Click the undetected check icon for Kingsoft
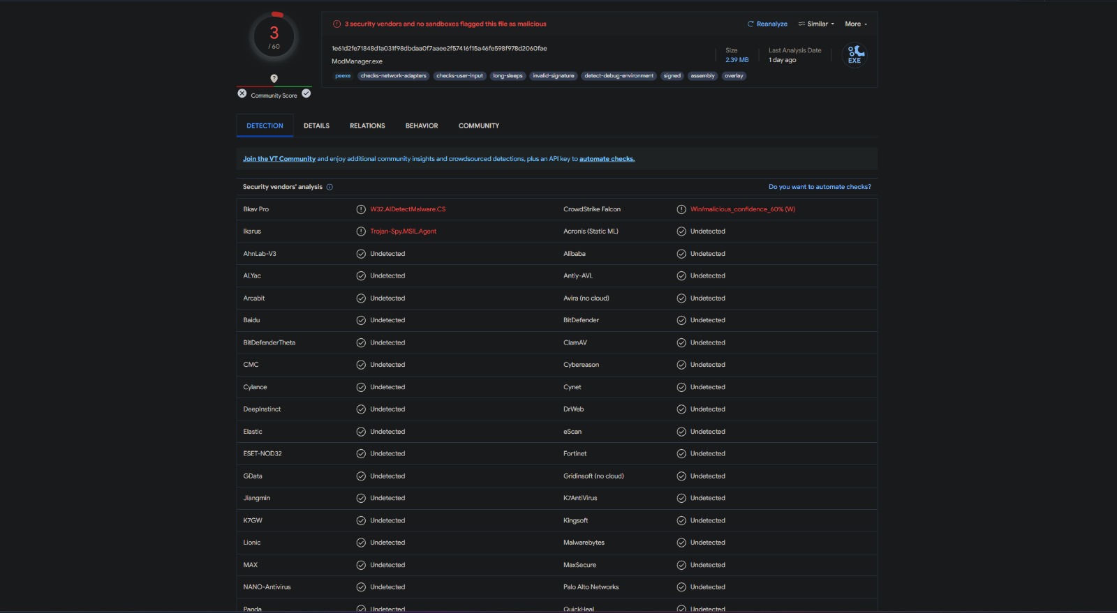This screenshot has height=613, width=1117. [681, 520]
